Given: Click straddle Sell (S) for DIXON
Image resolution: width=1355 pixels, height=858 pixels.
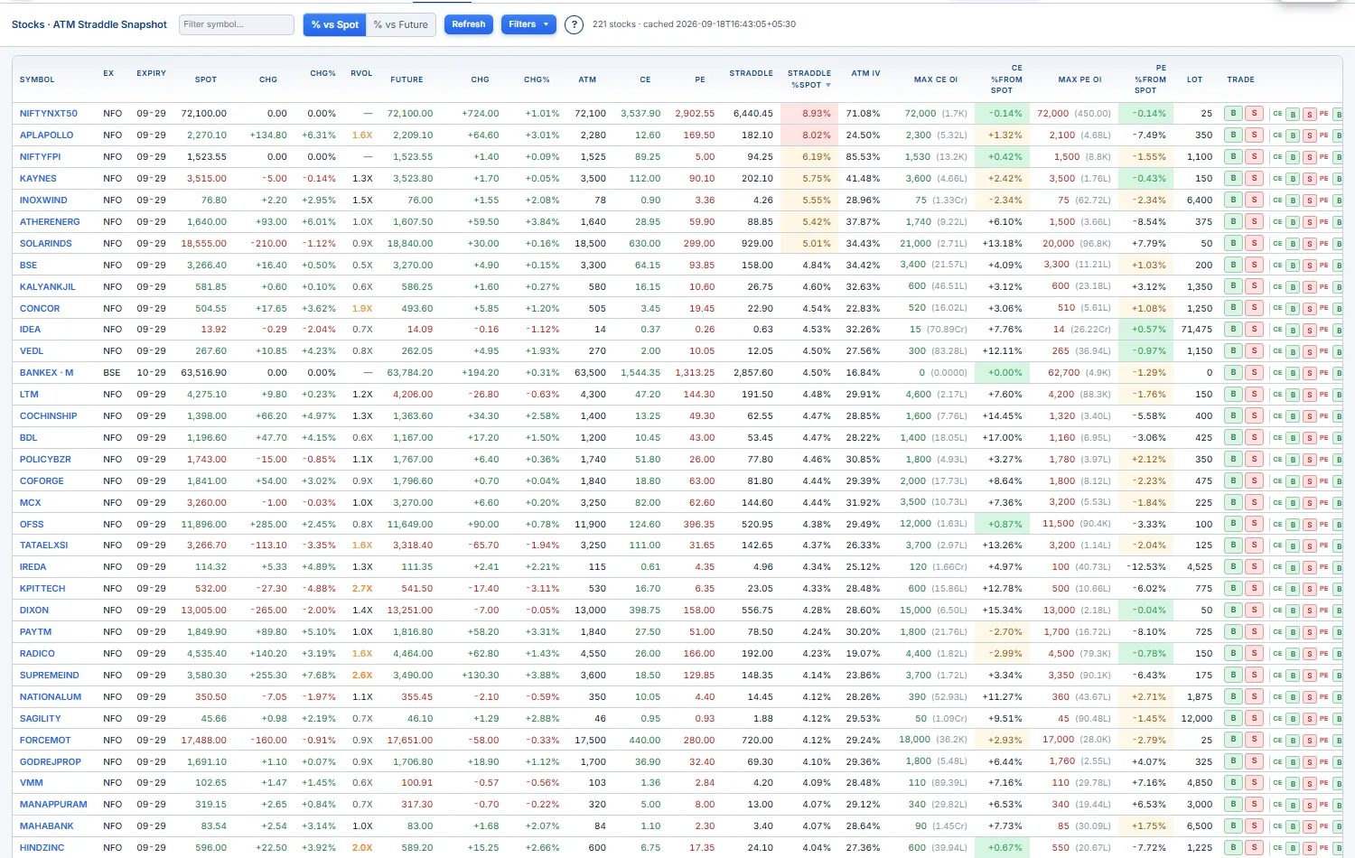Looking at the screenshot, I should coord(1254,610).
